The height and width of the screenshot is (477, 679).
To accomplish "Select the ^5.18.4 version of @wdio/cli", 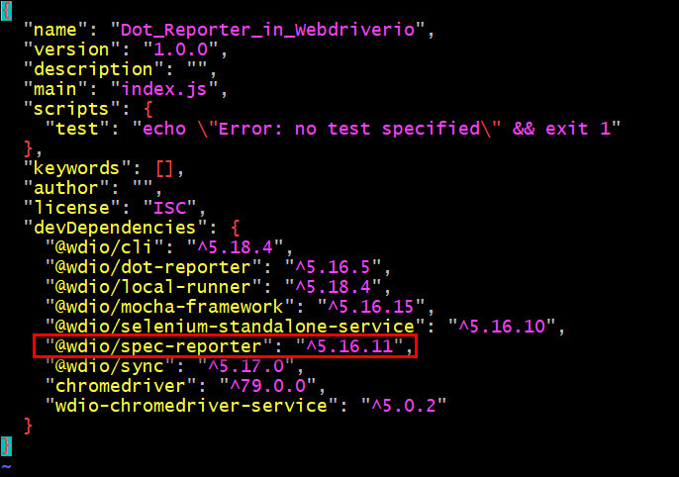I will coord(236,247).
